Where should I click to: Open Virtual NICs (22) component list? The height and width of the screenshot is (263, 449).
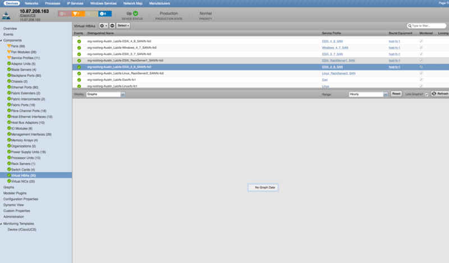click(x=23, y=182)
